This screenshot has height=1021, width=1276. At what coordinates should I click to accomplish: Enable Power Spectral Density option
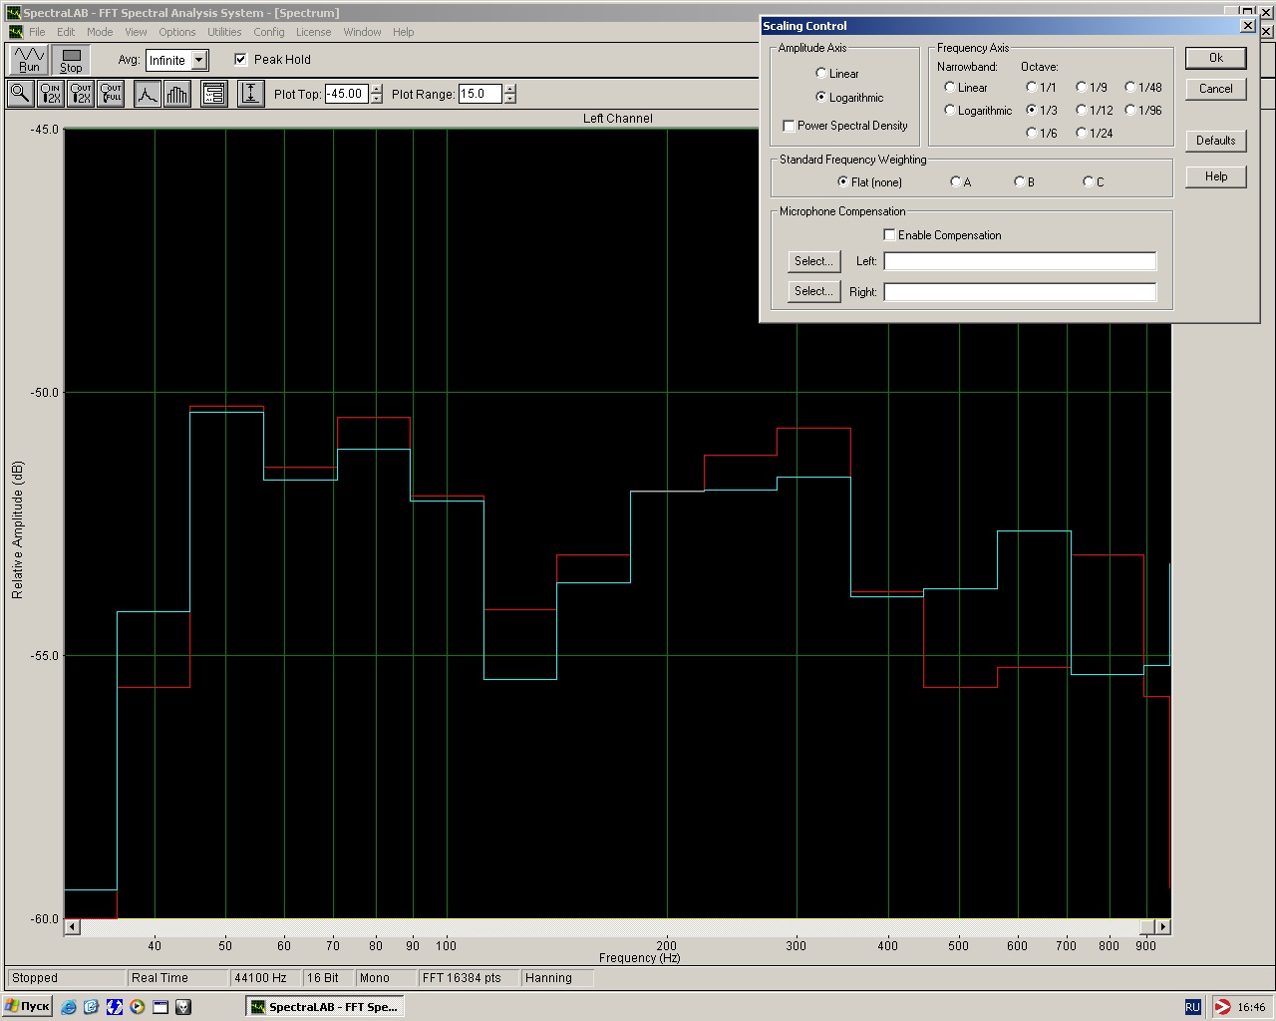coord(790,126)
